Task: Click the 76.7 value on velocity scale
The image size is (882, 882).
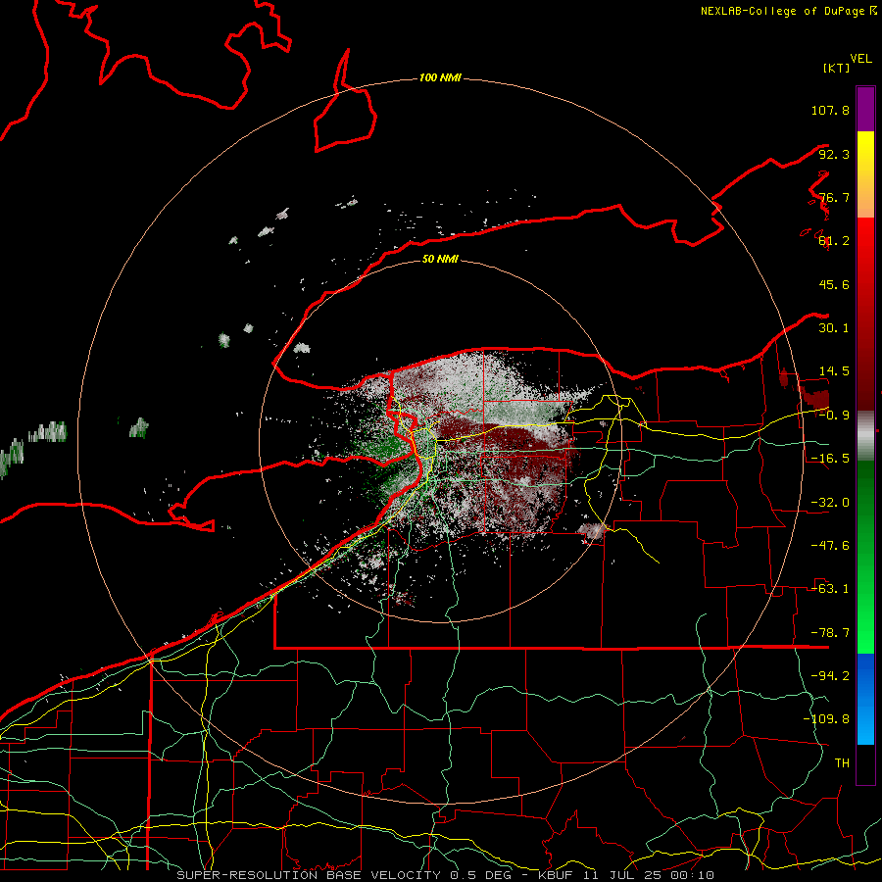Action: pos(834,197)
